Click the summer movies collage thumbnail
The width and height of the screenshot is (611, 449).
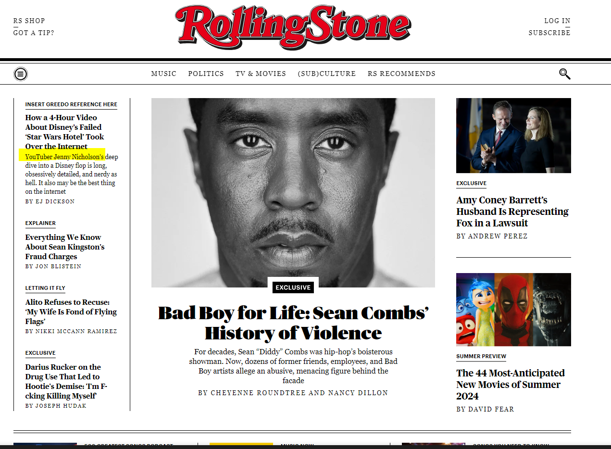pyautogui.click(x=513, y=310)
